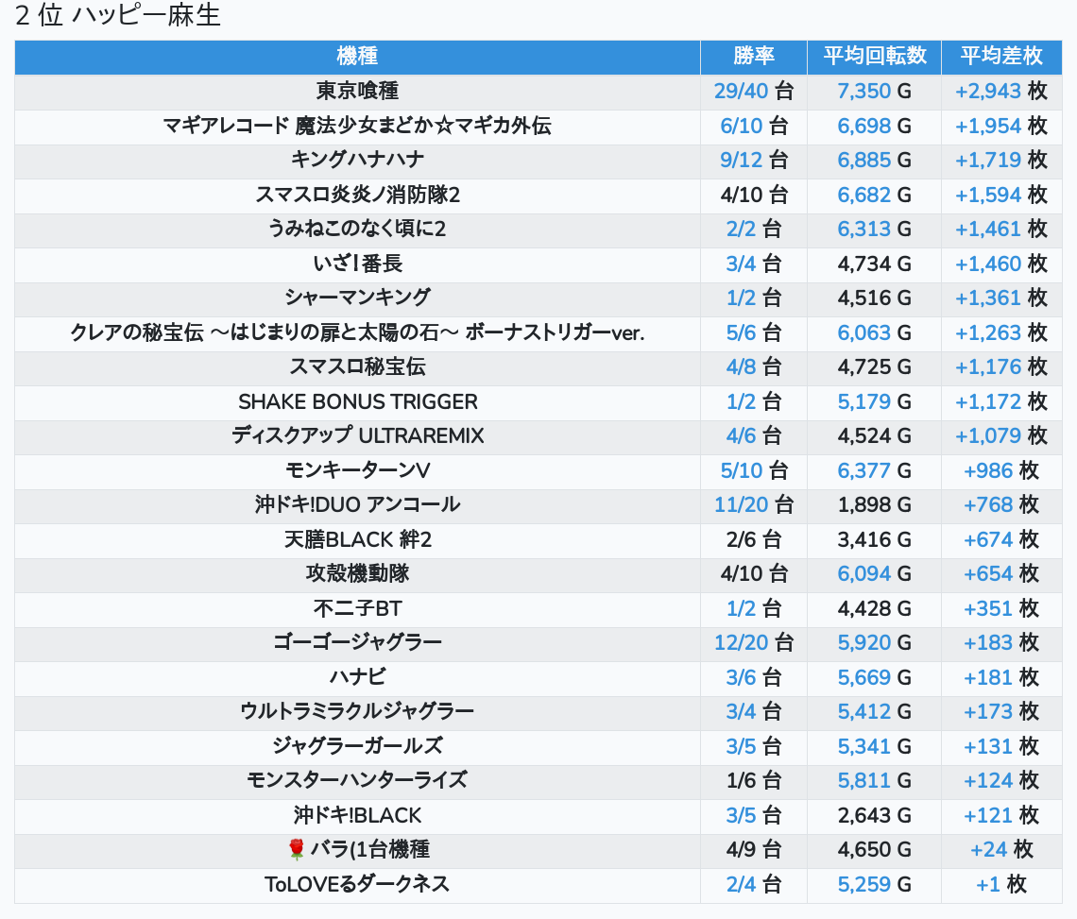Click the 5,669 rotation value for ハナビ
This screenshot has width=1077, height=919.
coord(863,677)
